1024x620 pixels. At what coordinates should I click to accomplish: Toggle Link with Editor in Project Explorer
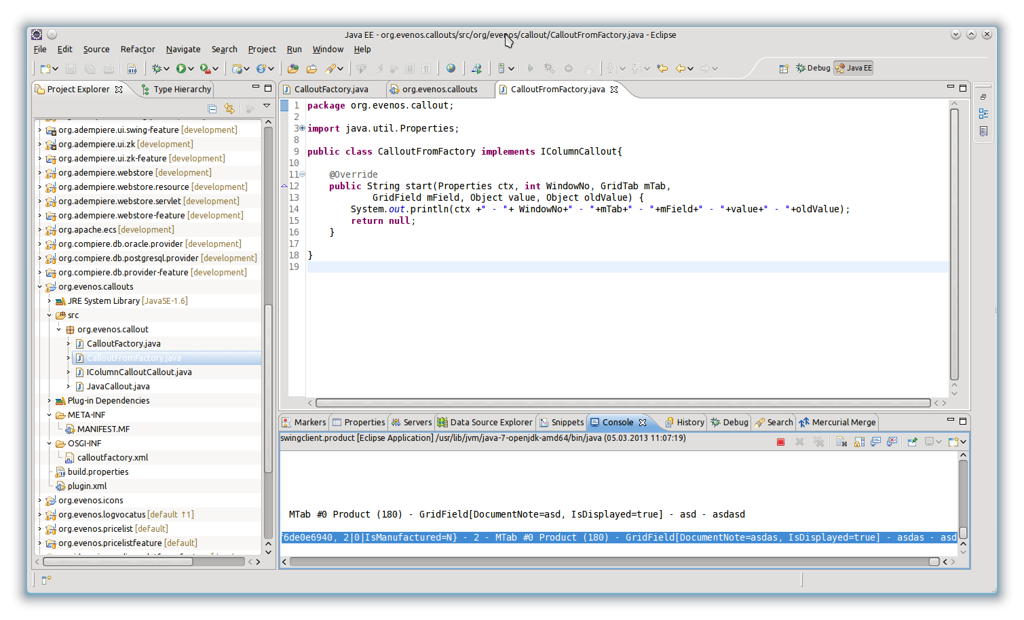229,109
